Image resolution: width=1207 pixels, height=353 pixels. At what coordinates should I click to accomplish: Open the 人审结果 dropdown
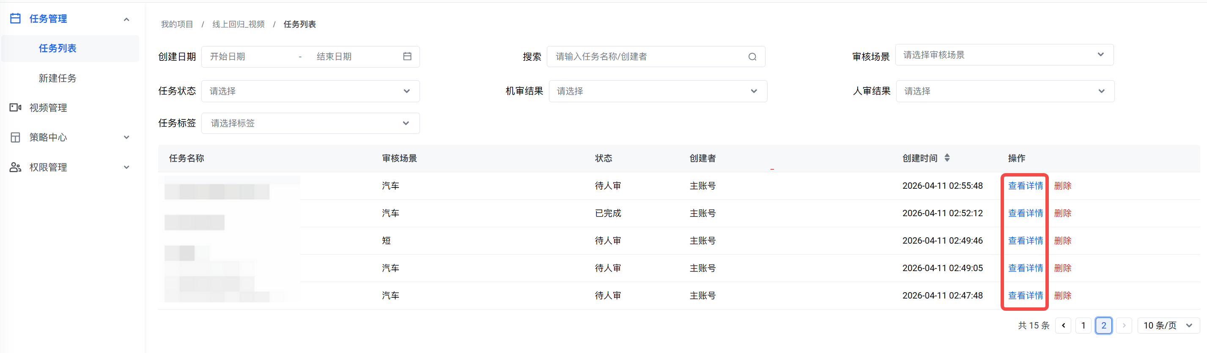[x=1005, y=91]
